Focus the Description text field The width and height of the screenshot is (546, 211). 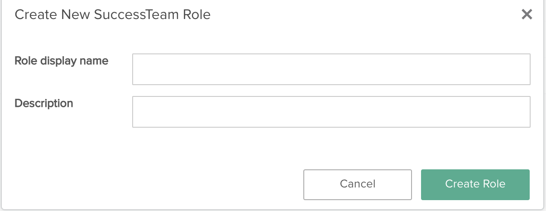(331, 112)
